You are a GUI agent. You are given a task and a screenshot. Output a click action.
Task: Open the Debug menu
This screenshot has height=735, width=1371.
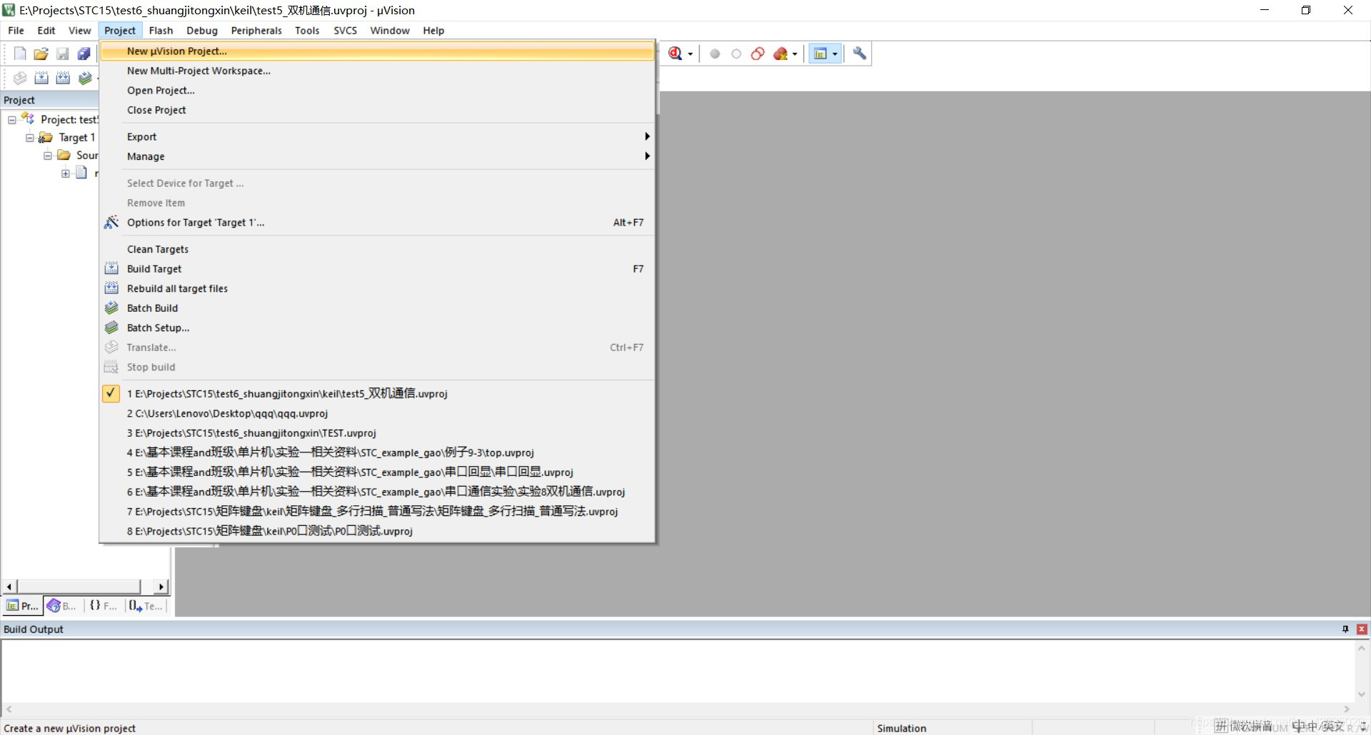tap(202, 30)
